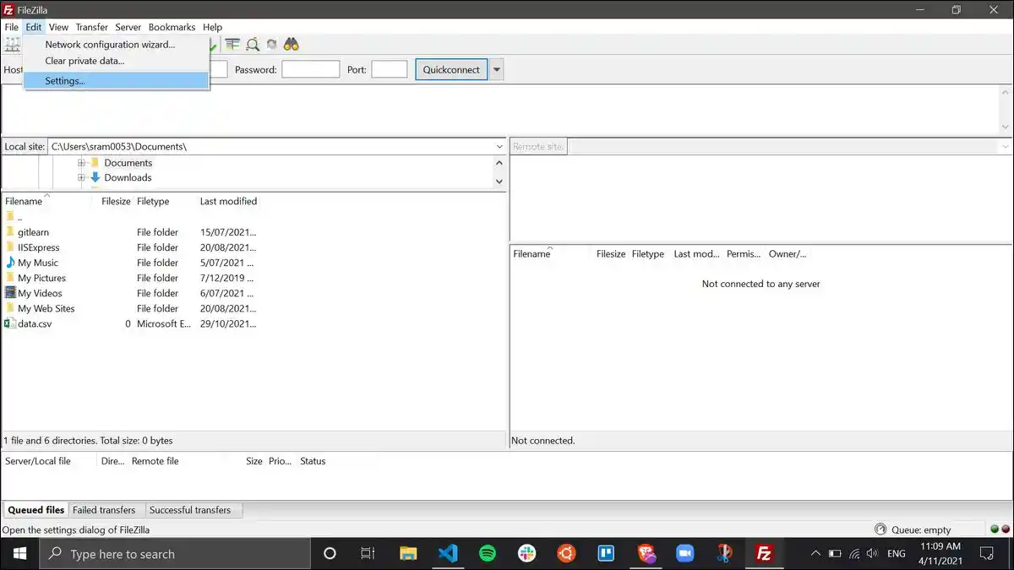Viewport: 1014px width, 570px height.
Task: Click the My Music note icon
Action: [x=10, y=263]
